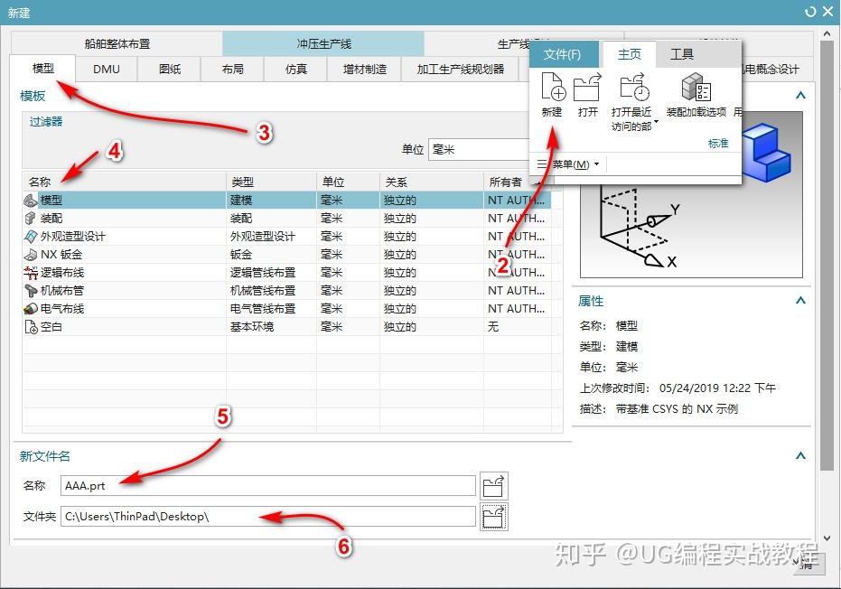Switch to the DMU tab
The width and height of the screenshot is (841, 589).
pyautogui.click(x=106, y=69)
